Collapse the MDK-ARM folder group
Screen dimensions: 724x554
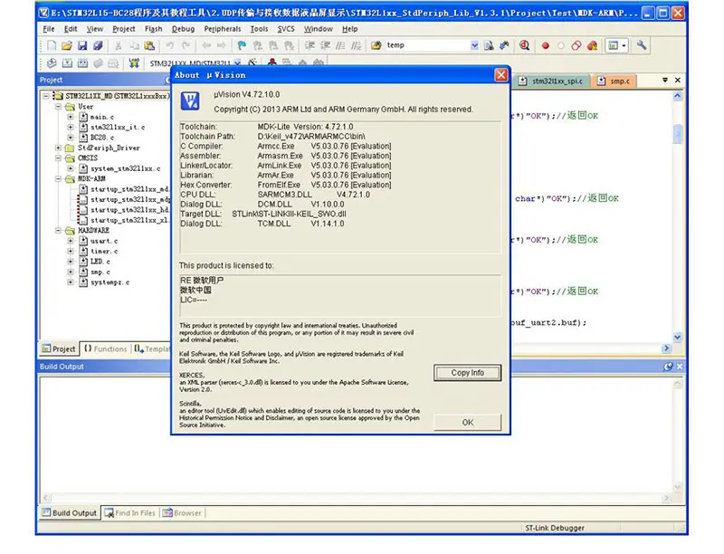(58, 178)
